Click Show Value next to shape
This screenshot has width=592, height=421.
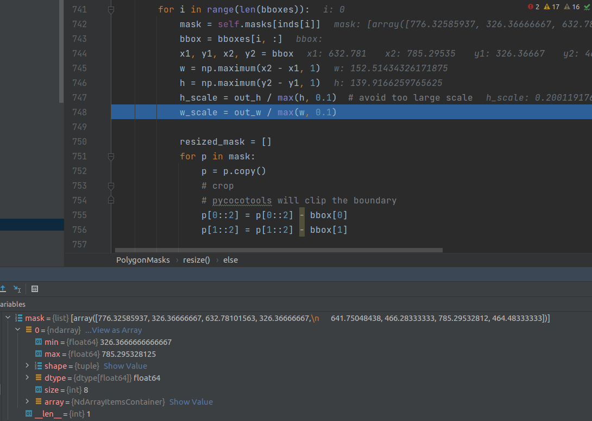pos(125,366)
